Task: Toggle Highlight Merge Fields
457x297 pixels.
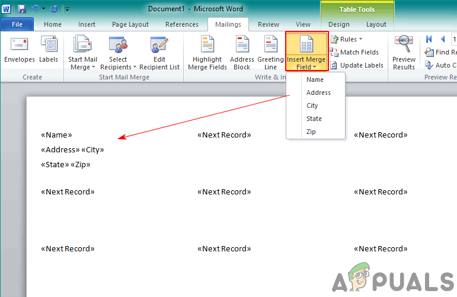Action: (x=207, y=52)
